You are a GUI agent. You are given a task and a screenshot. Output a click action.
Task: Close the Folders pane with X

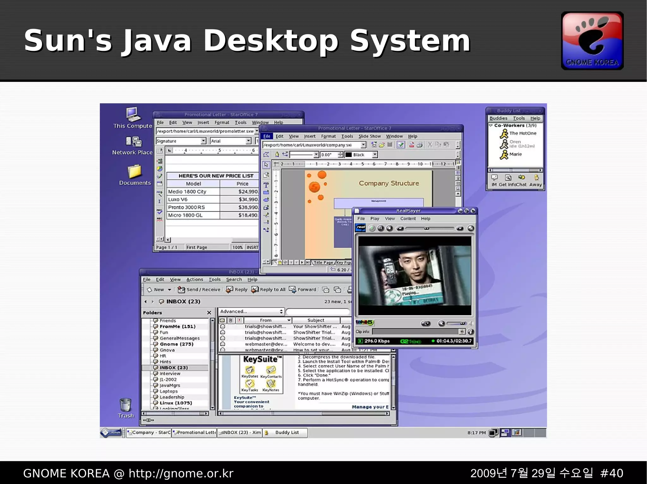tap(209, 312)
